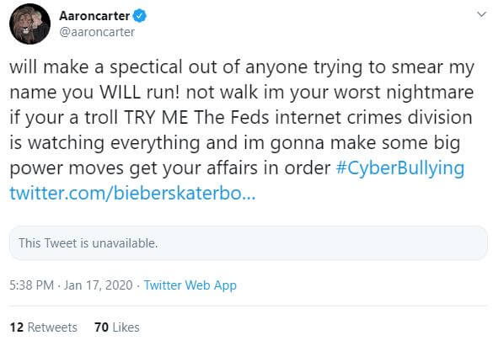Image resolution: width=493 pixels, height=346 pixels.
Task: Click the Jan 17, 2020 date
Action: click(98, 285)
